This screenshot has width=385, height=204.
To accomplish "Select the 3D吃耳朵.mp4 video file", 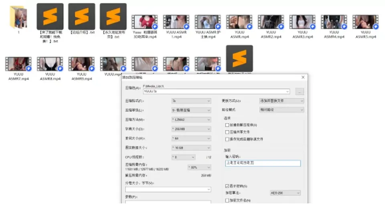I will tap(145, 22).
